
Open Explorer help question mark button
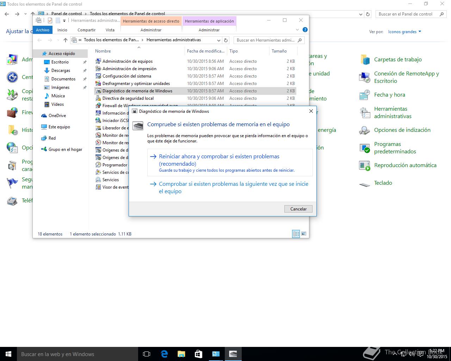[x=305, y=30]
